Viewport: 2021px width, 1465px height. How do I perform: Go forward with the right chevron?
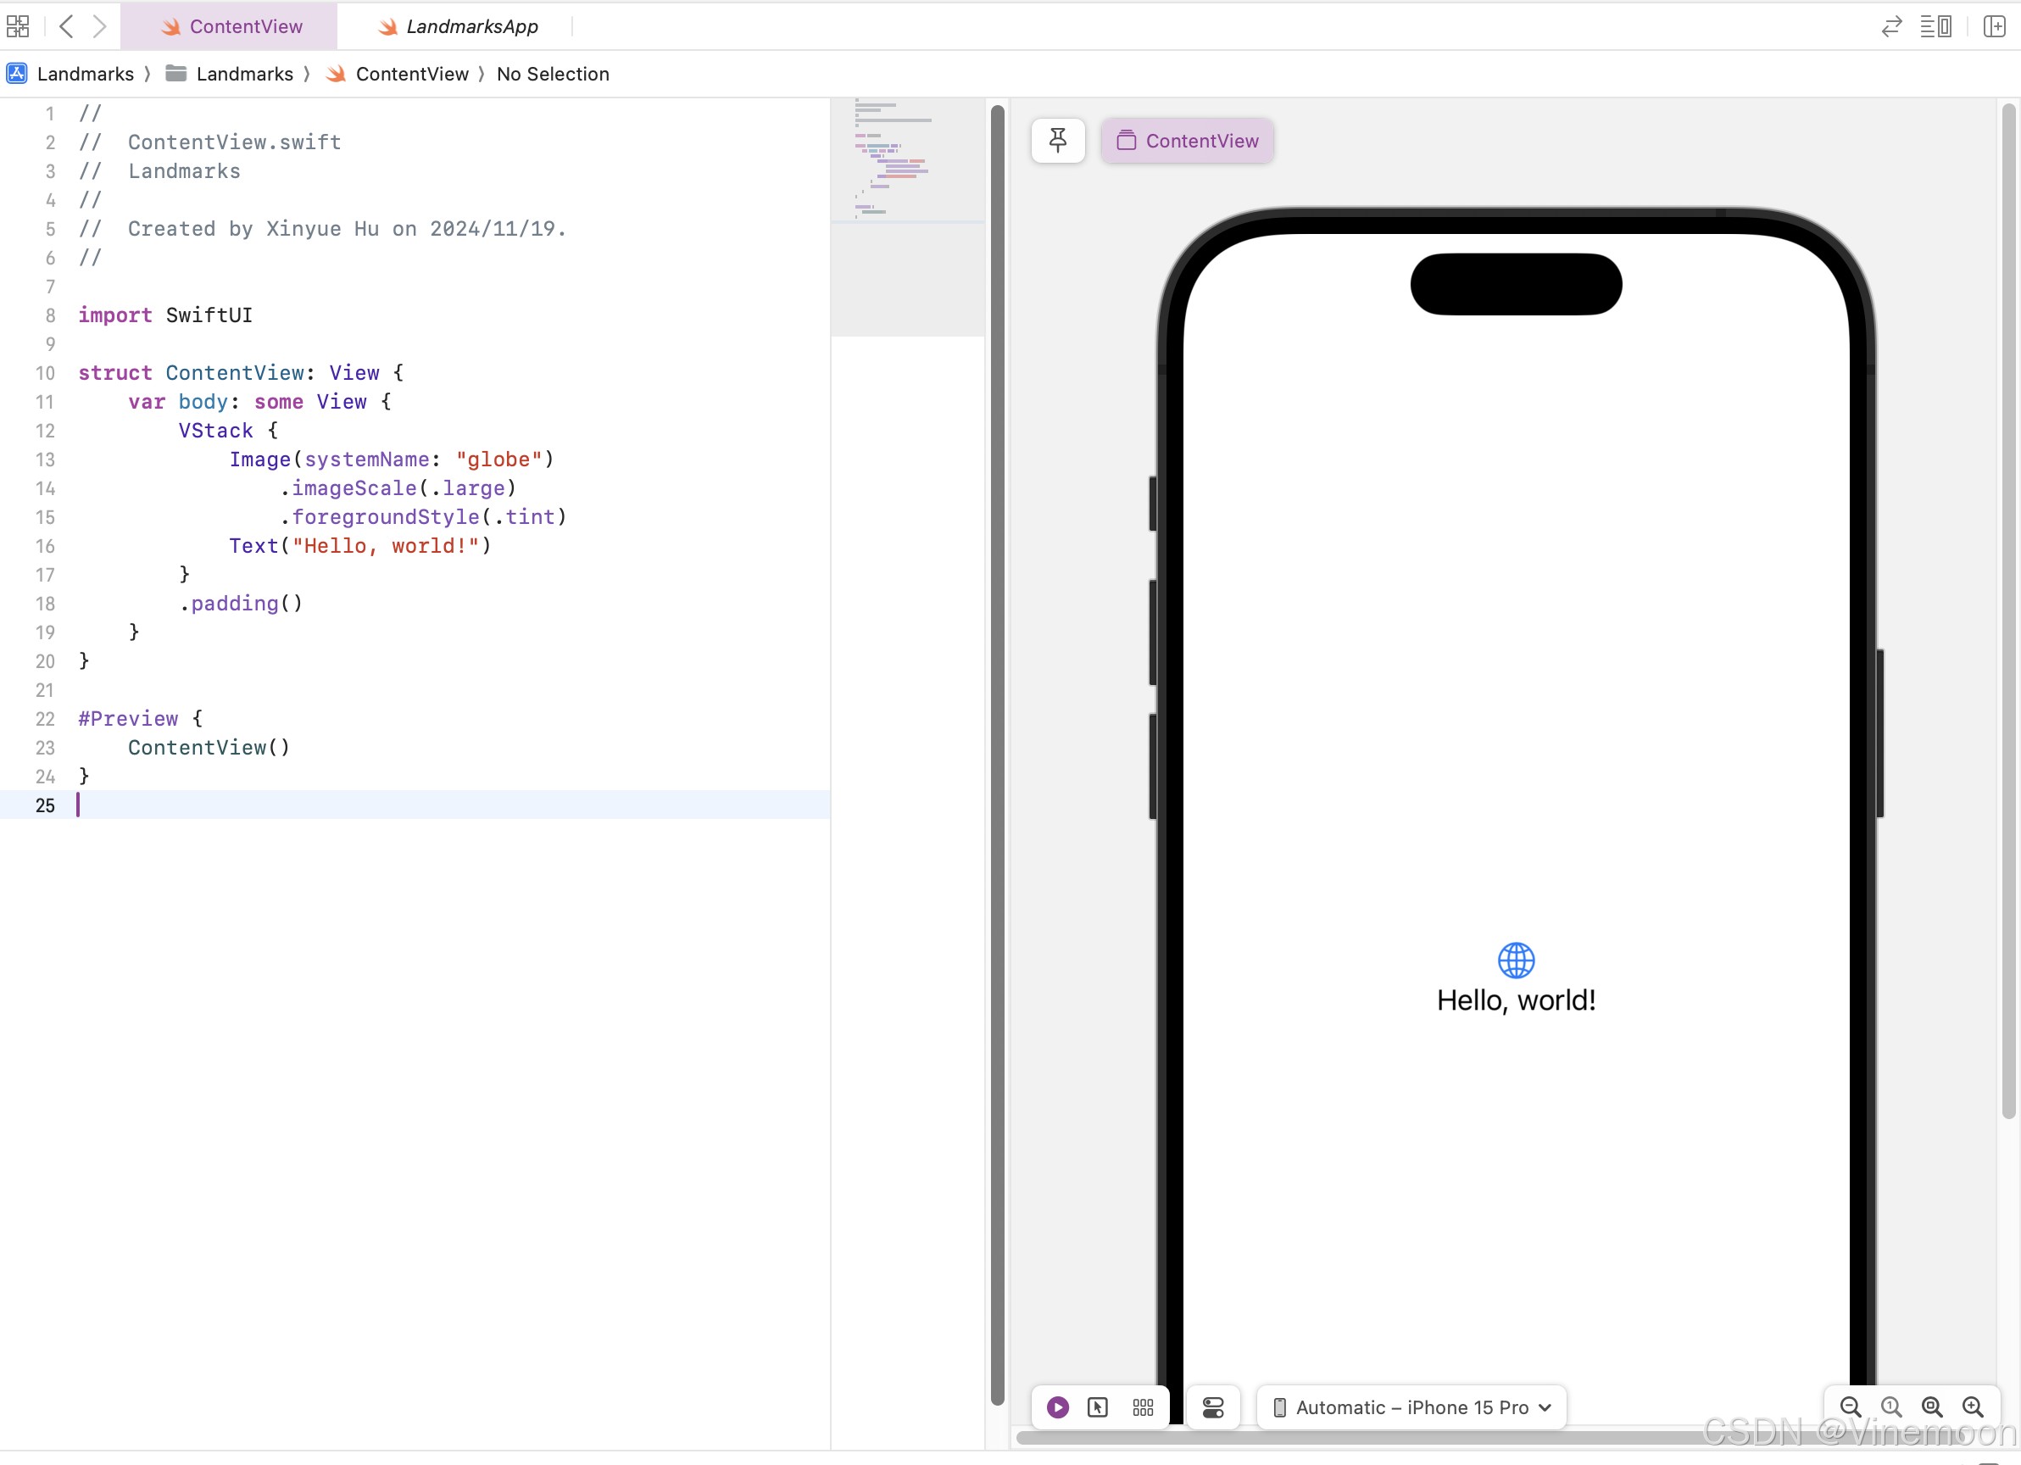pos(100,27)
